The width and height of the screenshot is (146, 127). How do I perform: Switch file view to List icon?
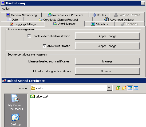(130, 88)
